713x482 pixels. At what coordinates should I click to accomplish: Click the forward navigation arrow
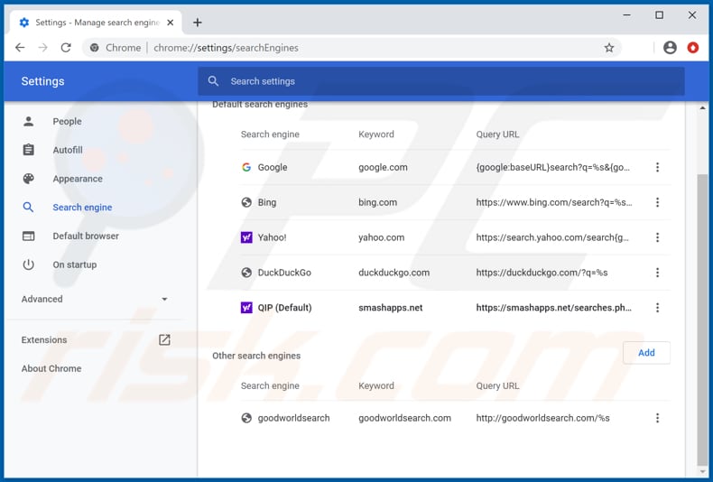42,48
